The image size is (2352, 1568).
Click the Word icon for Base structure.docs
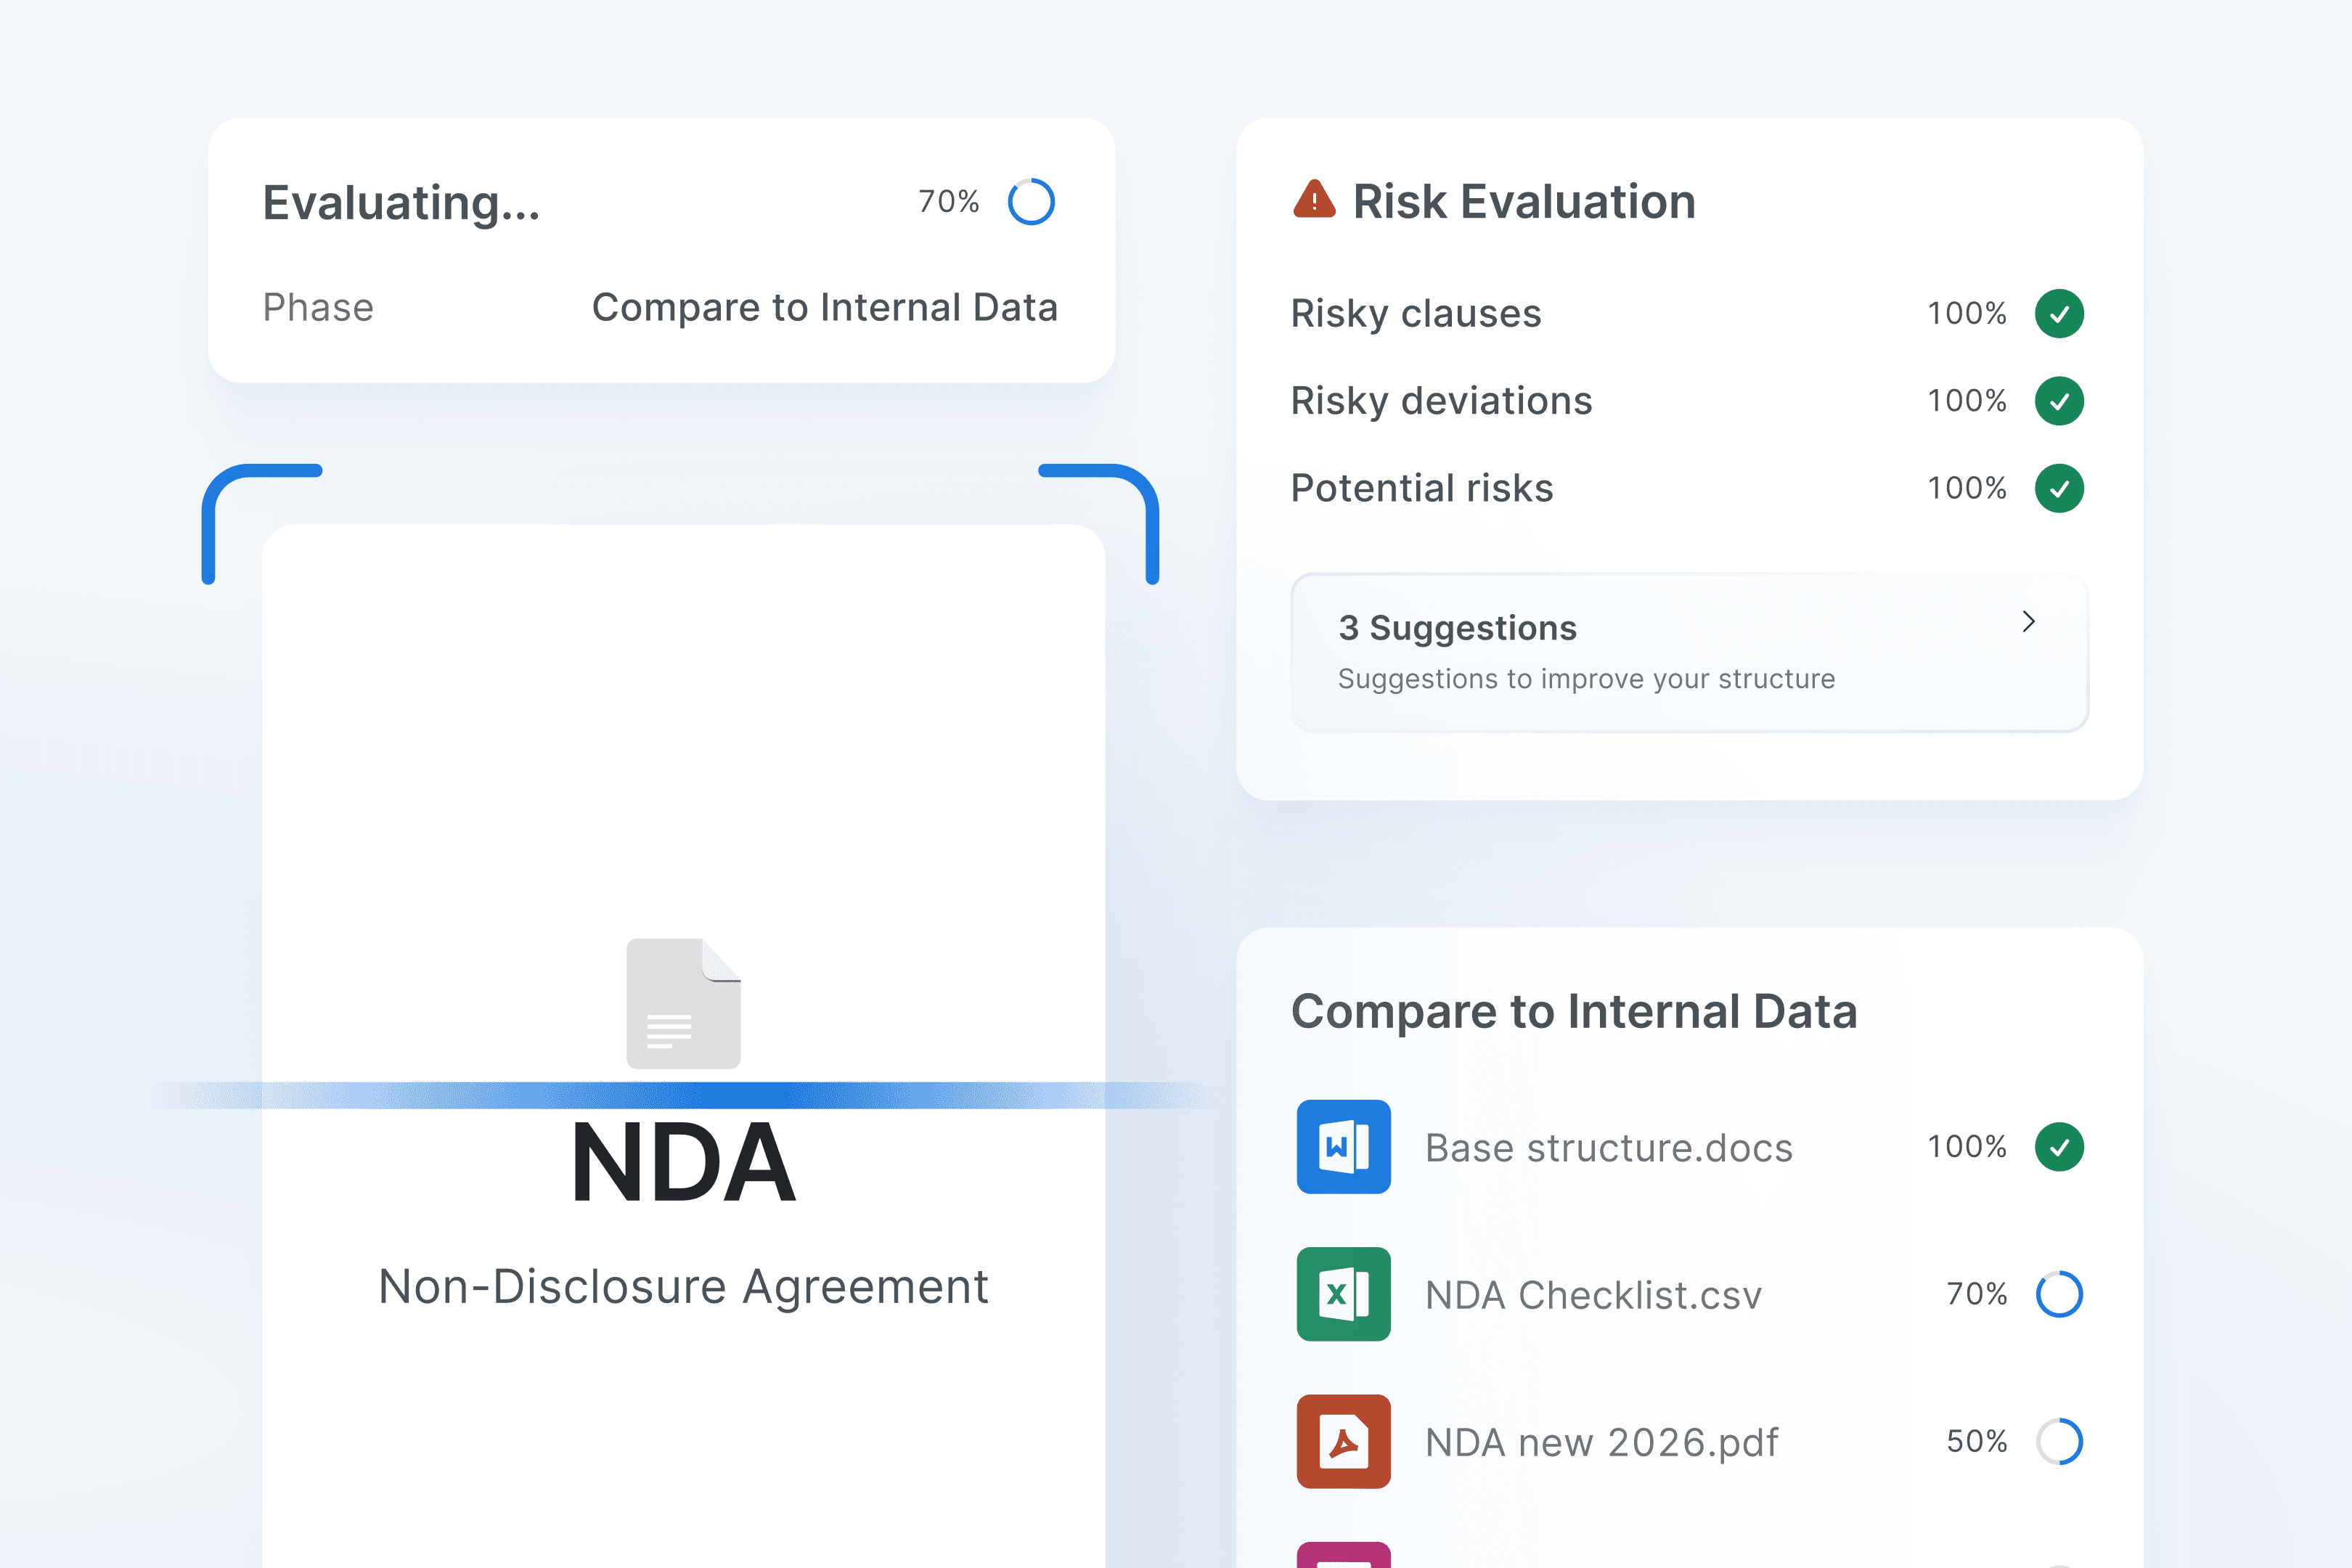[1343, 1146]
